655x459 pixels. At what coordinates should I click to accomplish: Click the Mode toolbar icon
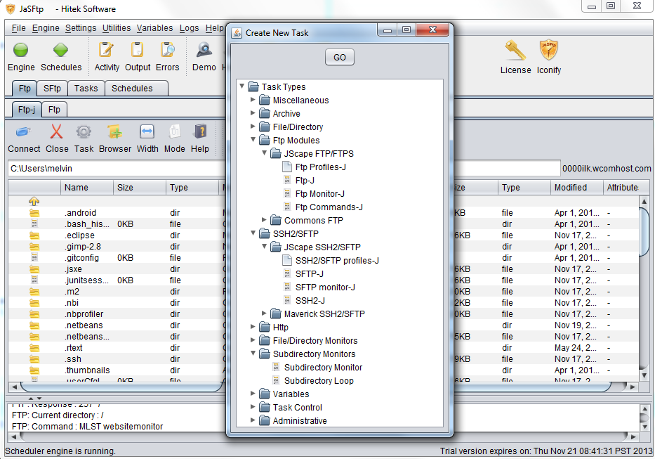(174, 132)
